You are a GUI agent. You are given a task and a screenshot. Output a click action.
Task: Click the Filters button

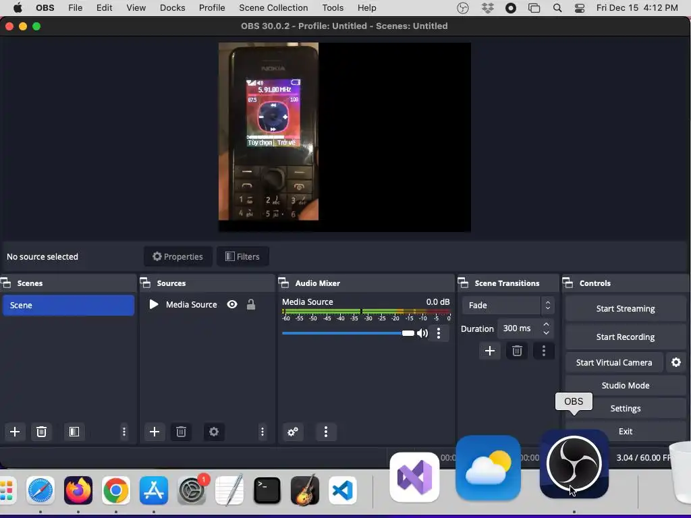click(x=243, y=256)
